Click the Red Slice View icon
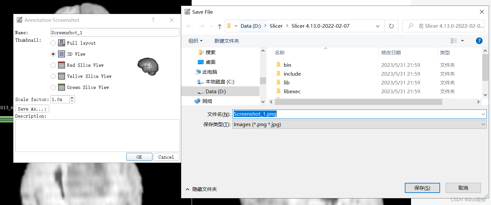This screenshot has height=205, width=491. (x=61, y=65)
